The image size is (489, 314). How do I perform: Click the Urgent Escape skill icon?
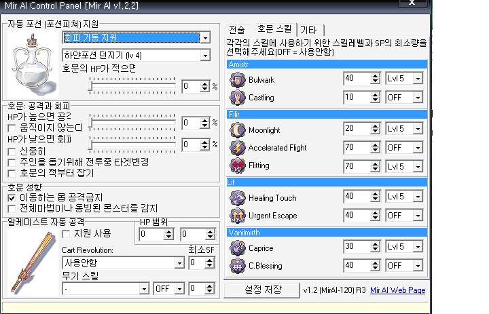coord(238,216)
